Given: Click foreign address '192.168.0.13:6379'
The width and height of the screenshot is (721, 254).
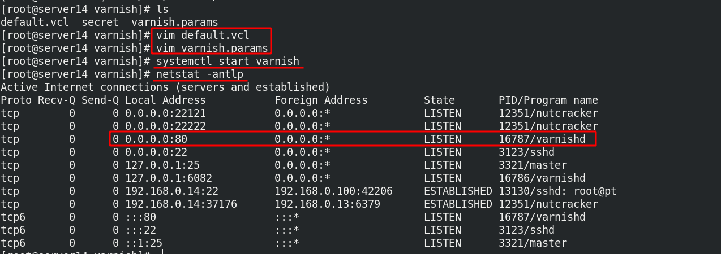Looking at the screenshot, I should (327, 204).
